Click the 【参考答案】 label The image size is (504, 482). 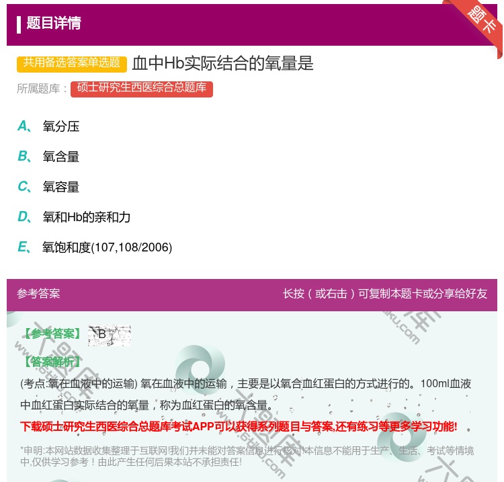point(53,333)
